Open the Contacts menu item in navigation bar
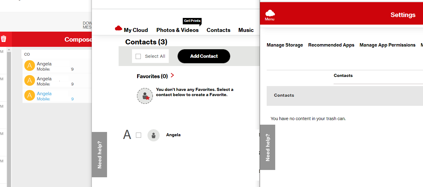423x187 pixels. click(218, 30)
